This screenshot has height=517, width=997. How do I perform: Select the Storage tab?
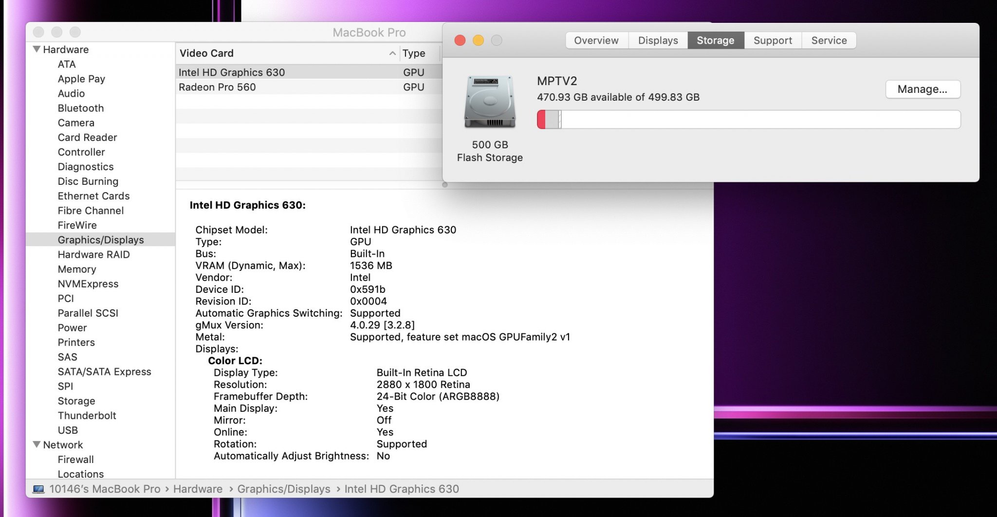click(716, 40)
